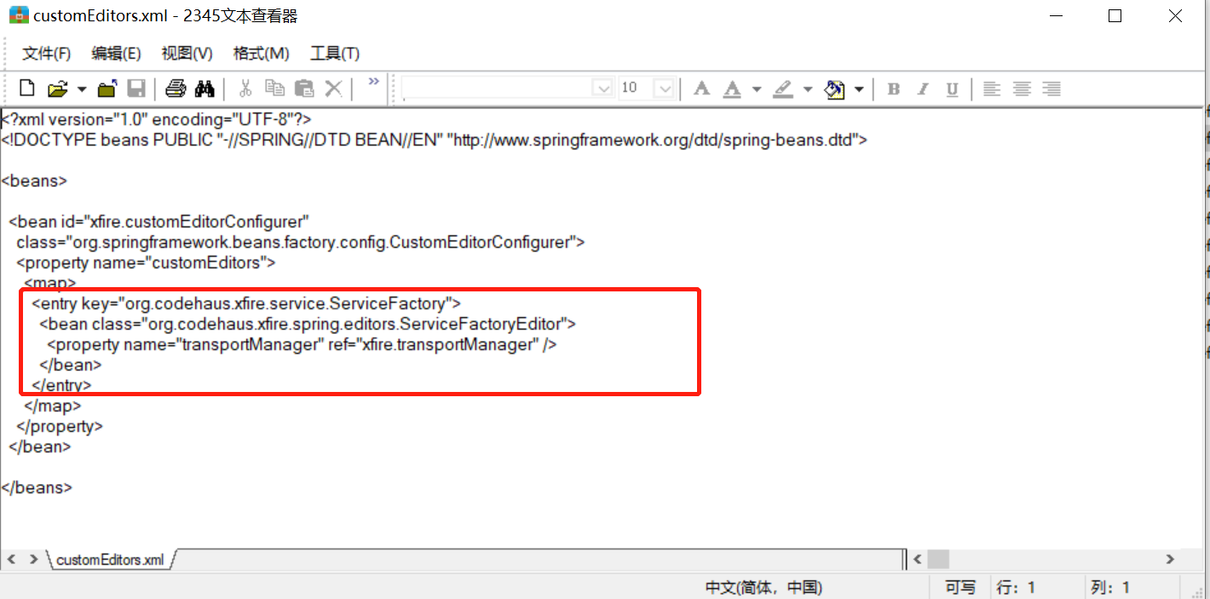
Task: Open the font size 10 dropdown
Action: pos(665,88)
